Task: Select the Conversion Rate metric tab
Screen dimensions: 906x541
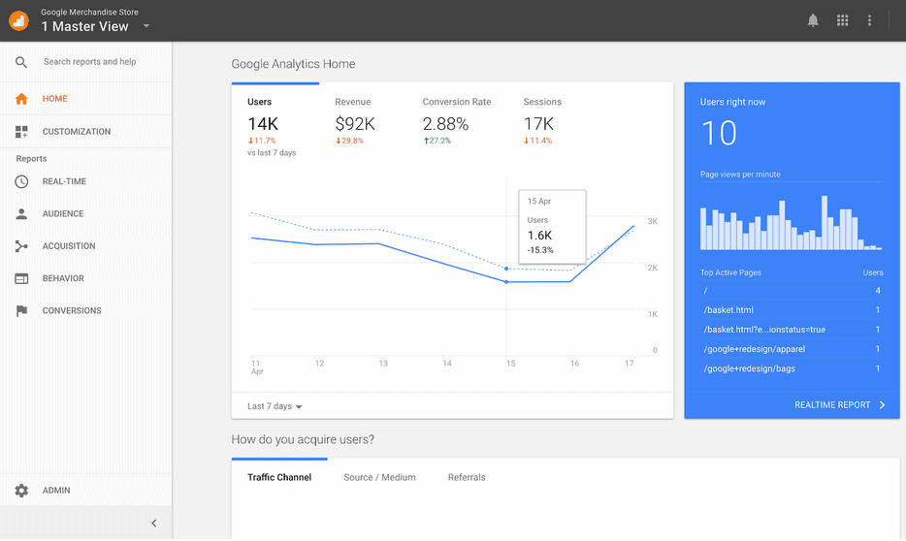Action: [457, 121]
